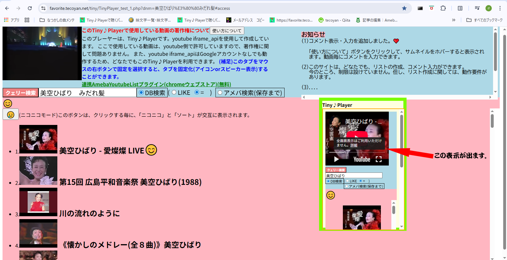This screenshot has height=260, width=507.
Task: Click the 《懐かしのメドレー(全８曲)》 title
Action: (x=130, y=245)
